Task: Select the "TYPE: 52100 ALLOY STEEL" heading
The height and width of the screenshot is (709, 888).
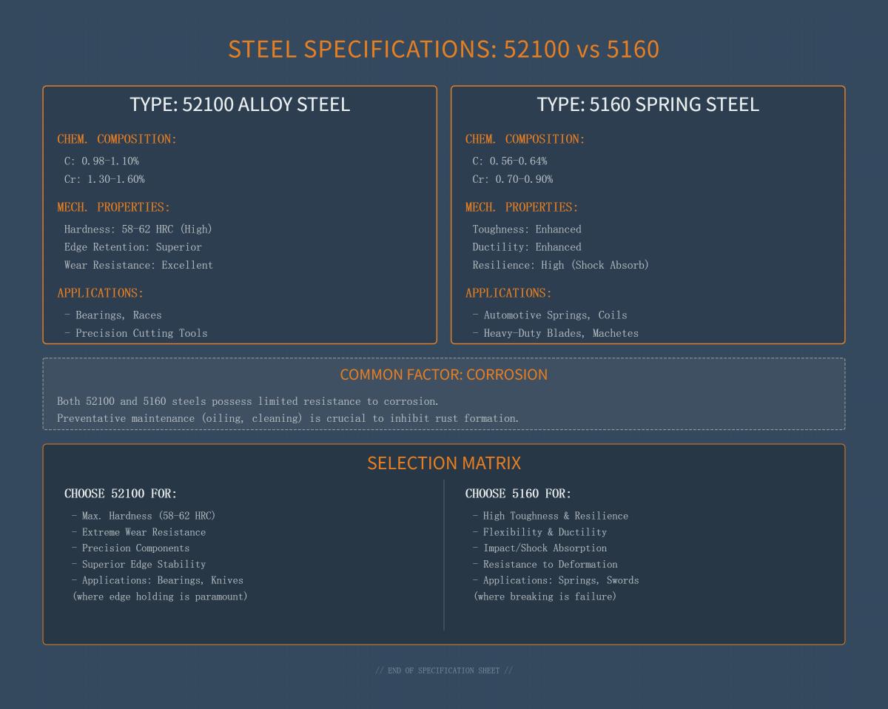Action: click(x=240, y=104)
